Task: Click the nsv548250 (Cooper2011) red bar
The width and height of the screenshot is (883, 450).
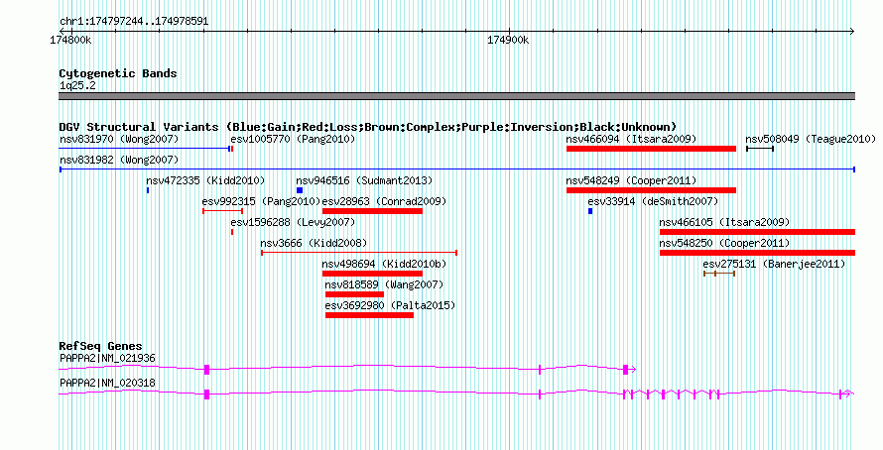Action: pos(757,253)
